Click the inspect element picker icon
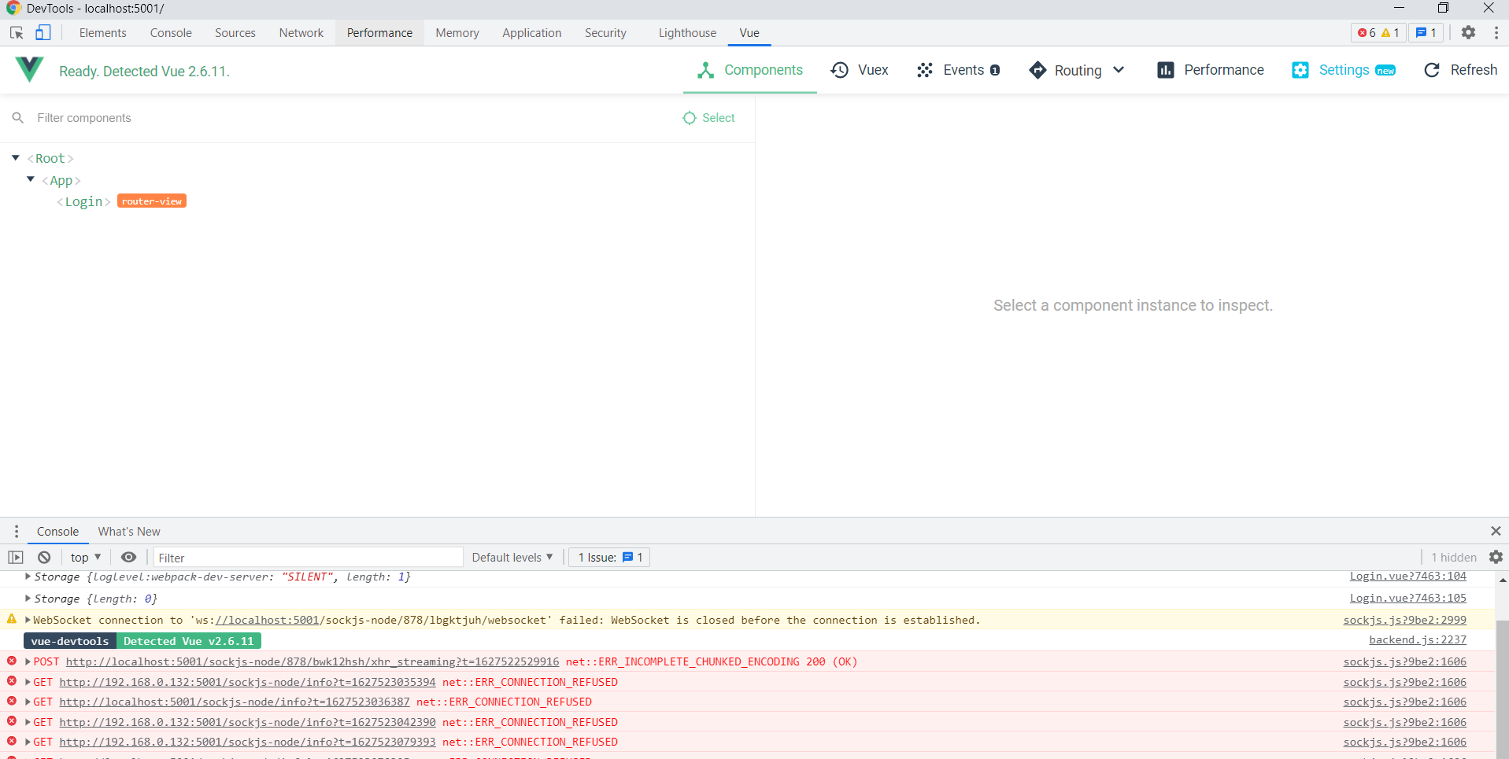This screenshot has height=759, width=1509. pyautogui.click(x=17, y=33)
